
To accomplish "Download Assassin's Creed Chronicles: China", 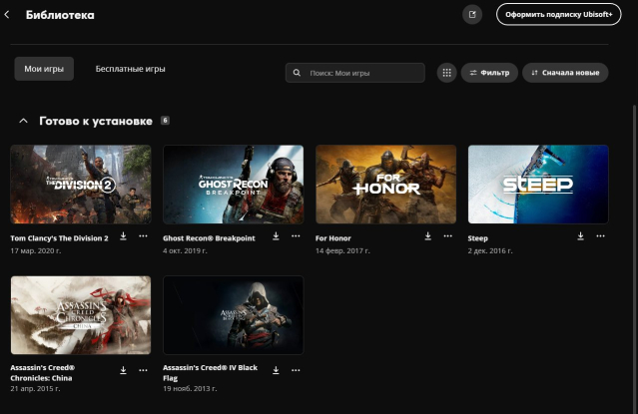I will 124,370.
